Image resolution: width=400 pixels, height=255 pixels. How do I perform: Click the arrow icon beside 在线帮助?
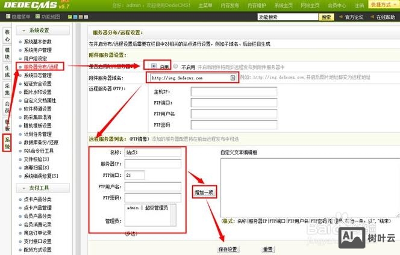pos(372,17)
